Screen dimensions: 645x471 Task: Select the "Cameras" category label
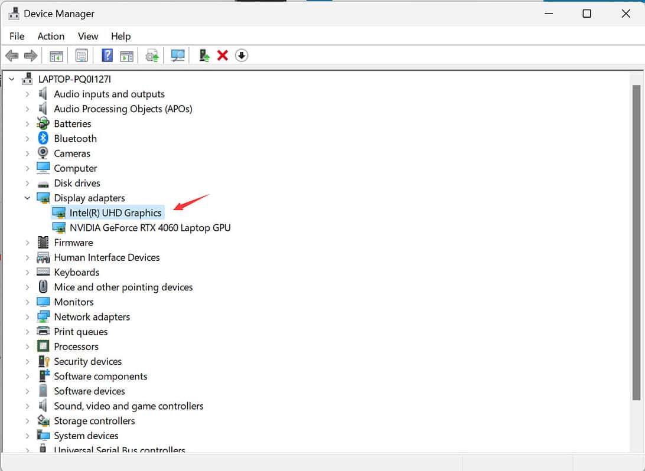point(72,153)
